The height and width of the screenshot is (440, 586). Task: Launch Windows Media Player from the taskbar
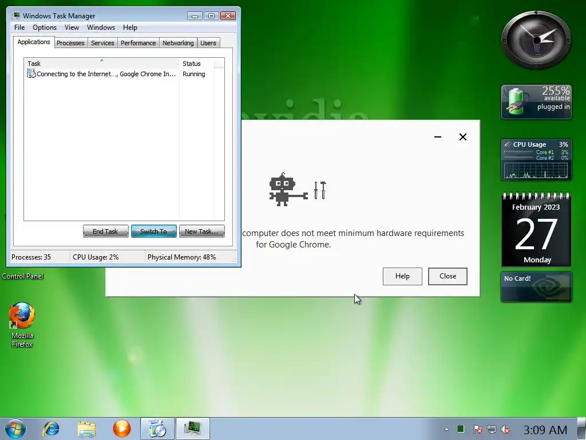122,429
